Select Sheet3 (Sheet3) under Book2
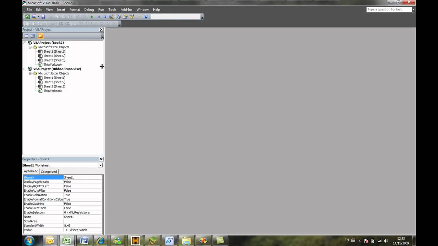Image resolution: width=438 pixels, height=246 pixels. pos(54,60)
